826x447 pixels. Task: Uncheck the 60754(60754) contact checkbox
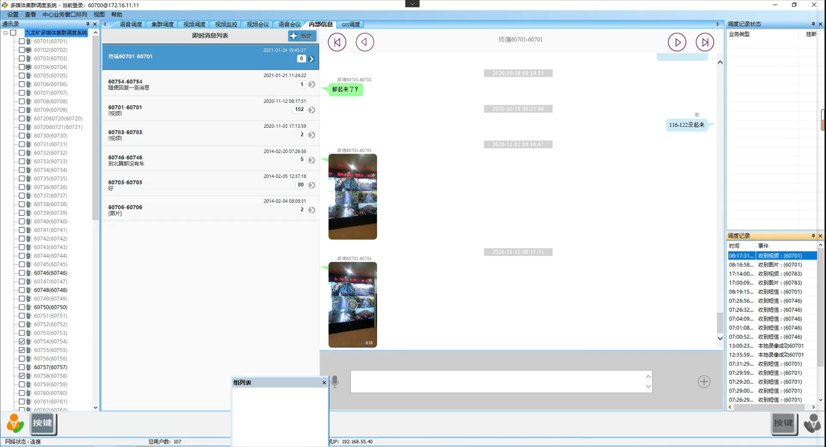(x=22, y=341)
